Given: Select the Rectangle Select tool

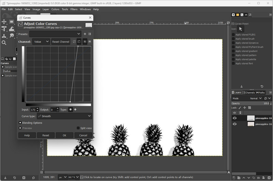Looking at the screenshot, I should pos(12,22).
